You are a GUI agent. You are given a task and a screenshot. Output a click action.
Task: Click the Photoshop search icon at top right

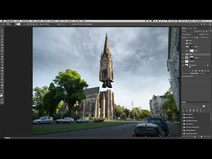201,24
